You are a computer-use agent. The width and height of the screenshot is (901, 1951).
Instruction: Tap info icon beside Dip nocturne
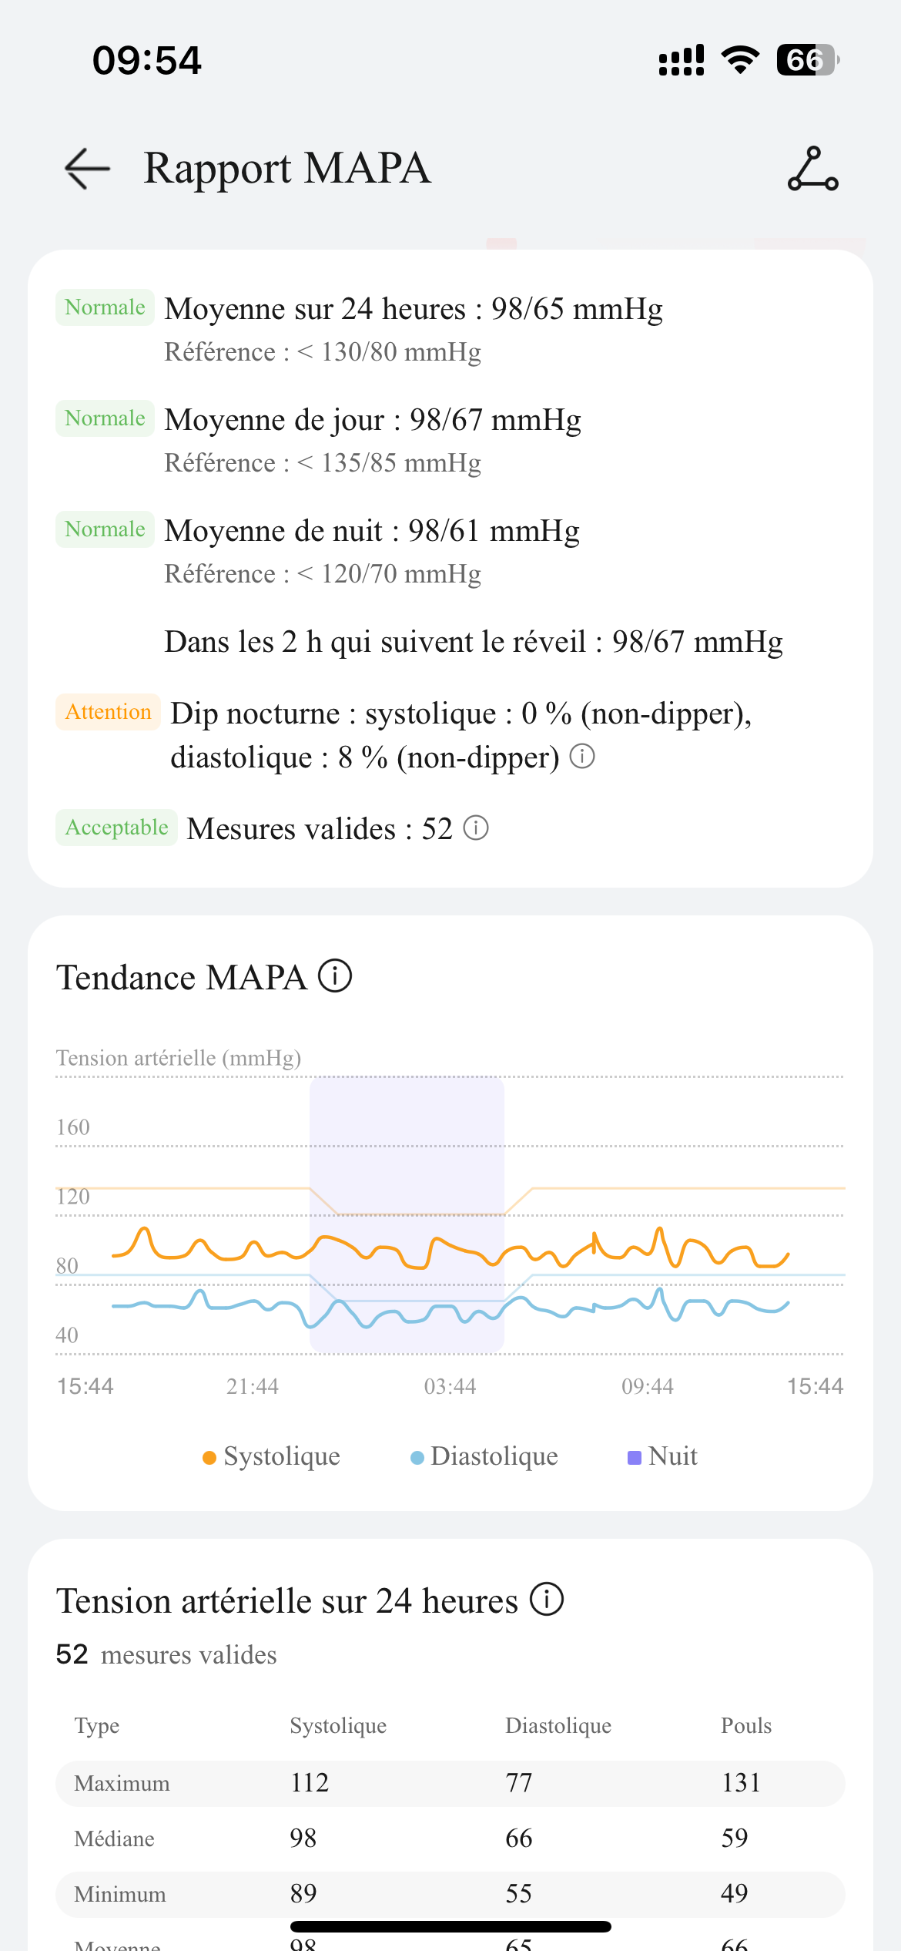pos(582,757)
